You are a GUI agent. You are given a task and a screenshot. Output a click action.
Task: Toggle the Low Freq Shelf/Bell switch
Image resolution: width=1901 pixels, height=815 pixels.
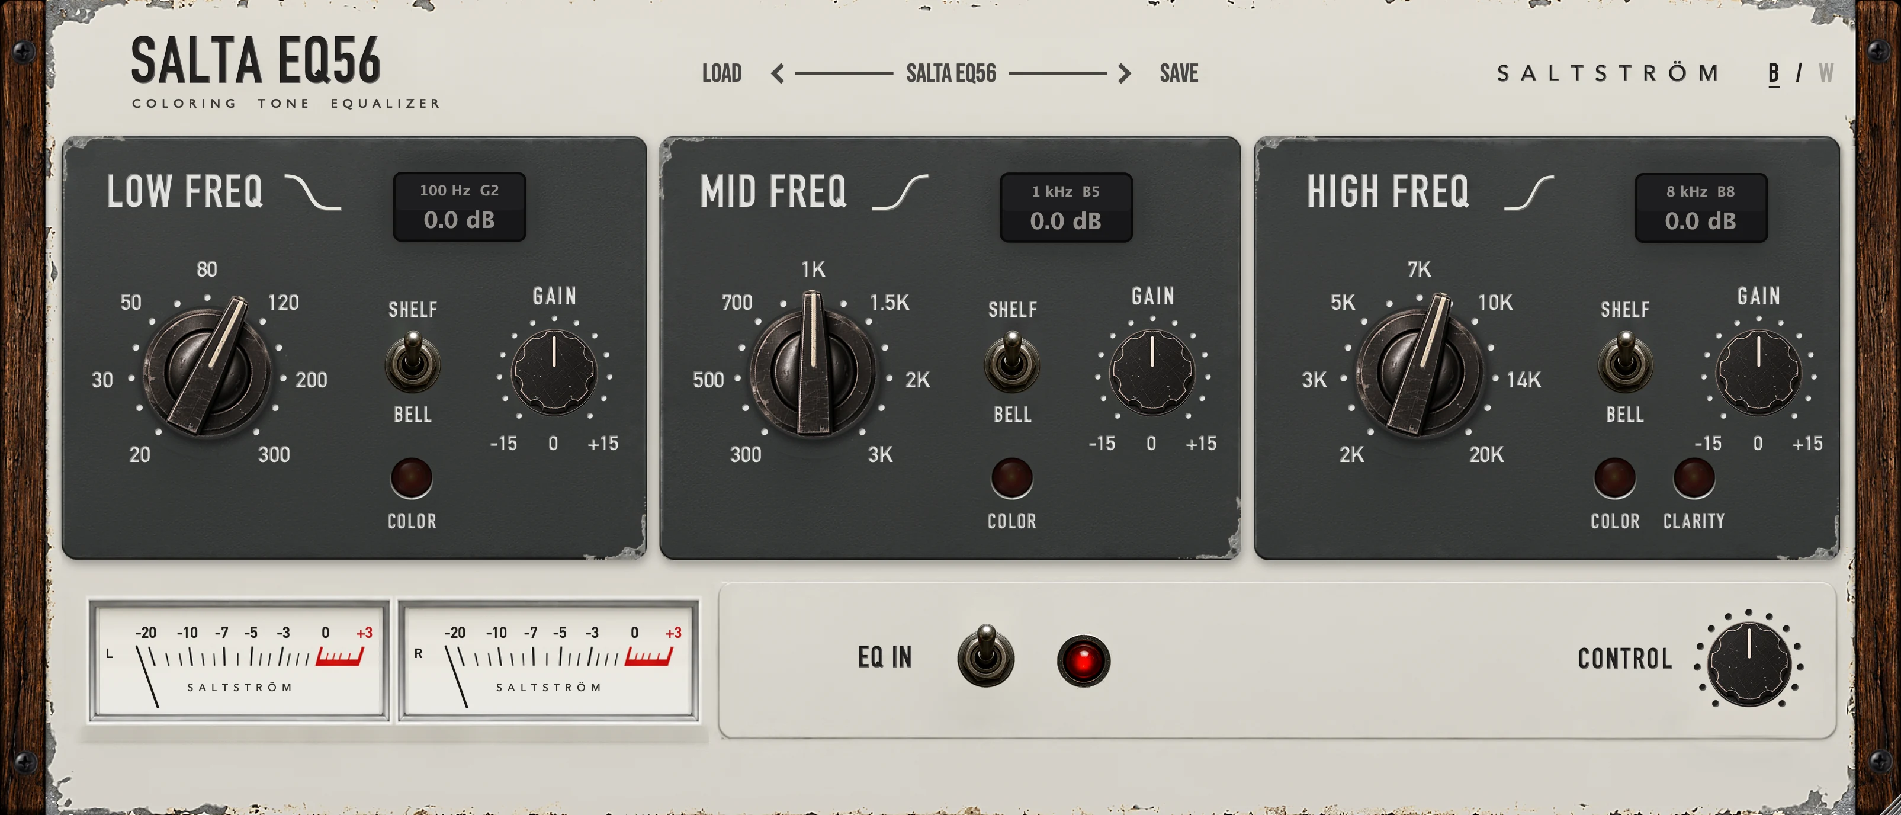pyautogui.click(x=413, y=362)
